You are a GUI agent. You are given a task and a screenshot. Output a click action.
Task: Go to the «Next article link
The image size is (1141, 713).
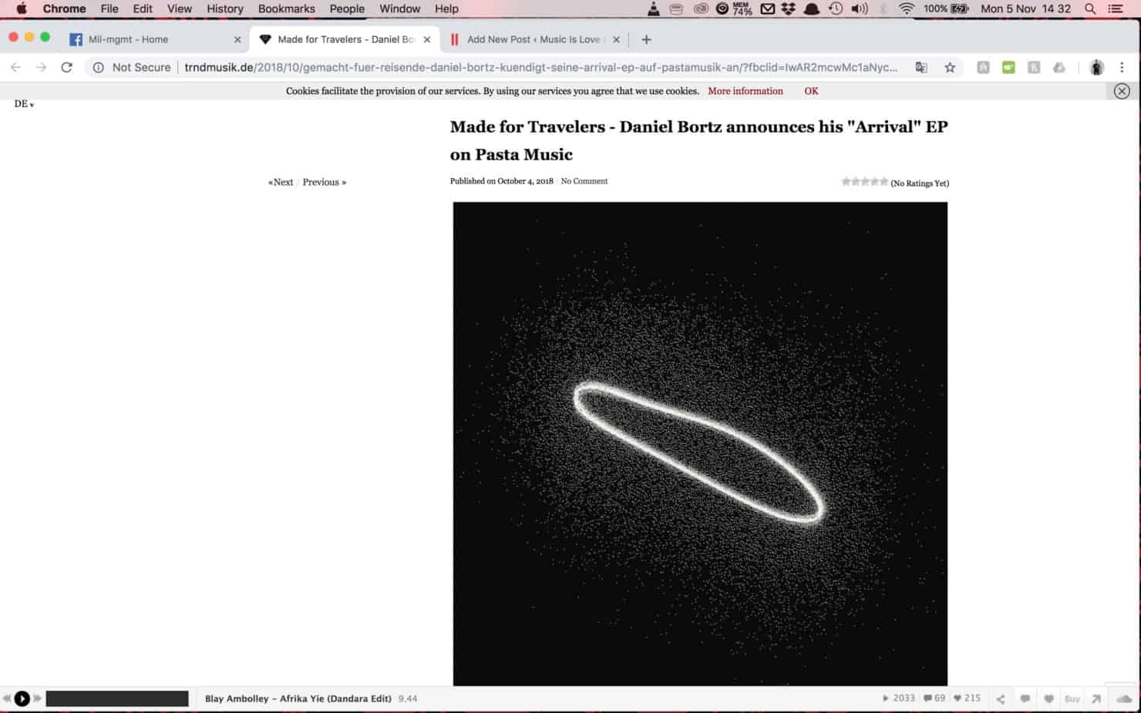point(281,183)
